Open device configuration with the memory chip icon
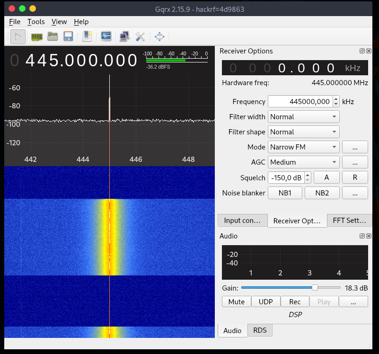The height and width of the screenshot is (354, 379). coord(36,36)
